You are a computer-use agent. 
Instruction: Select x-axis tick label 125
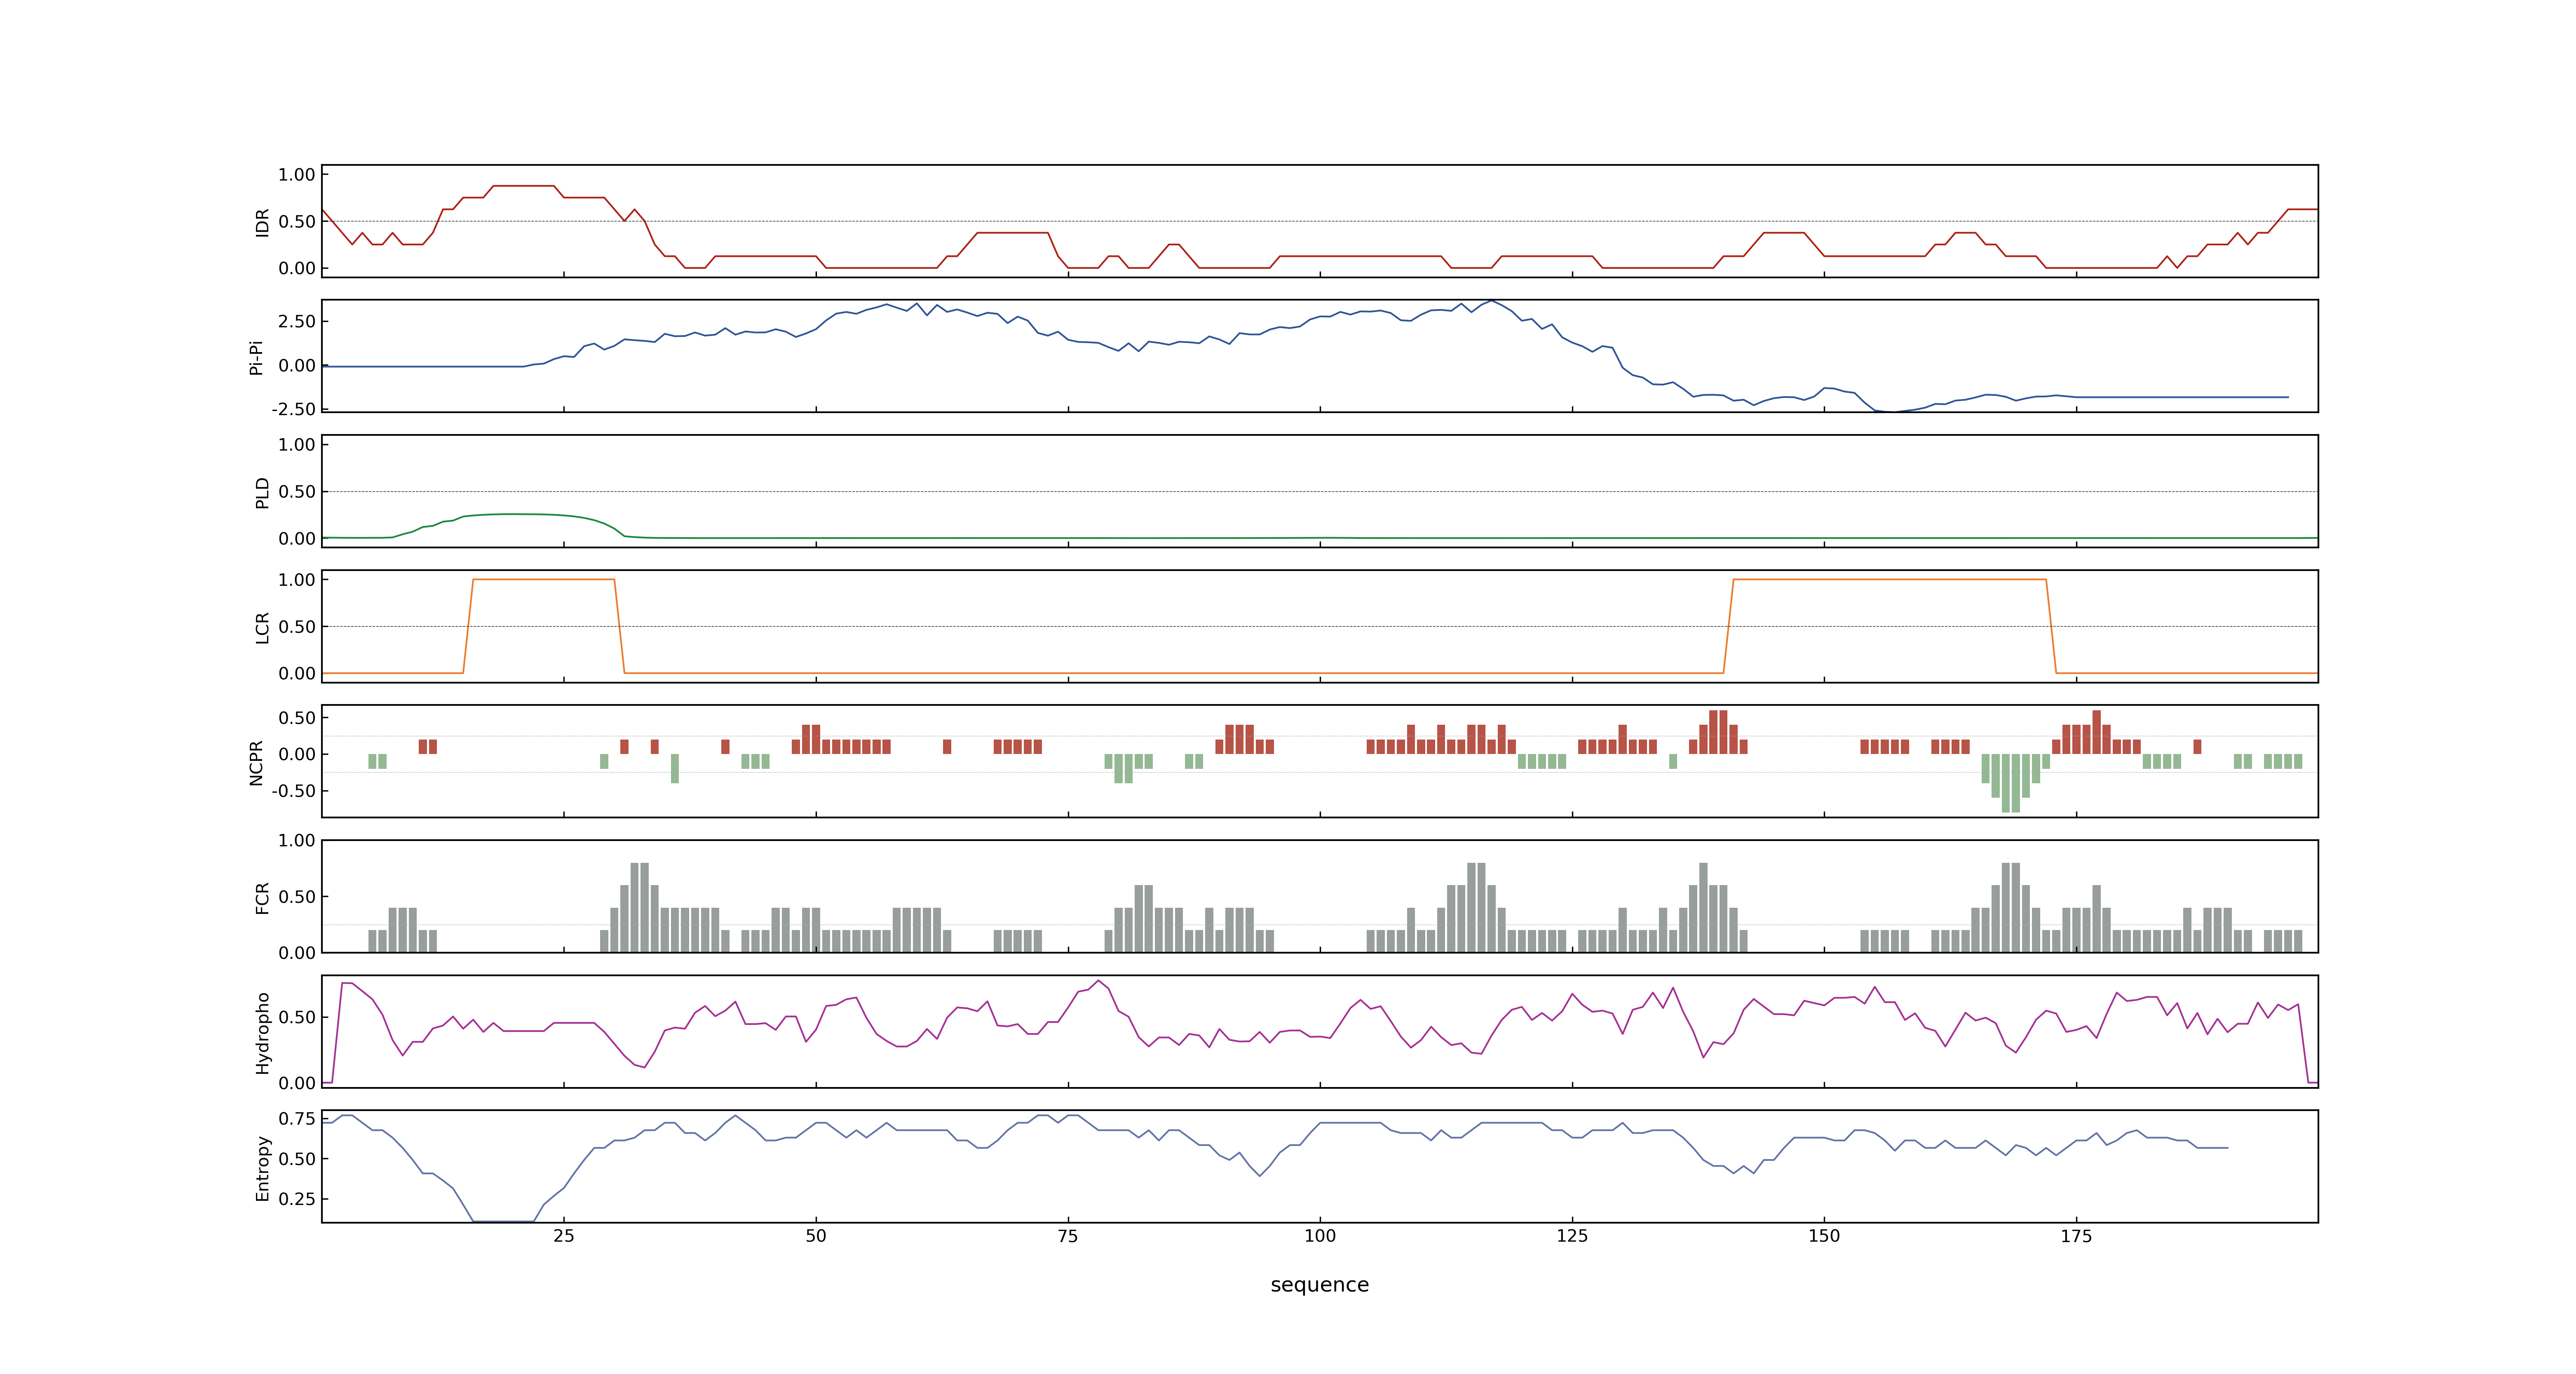[1572, 1236]
